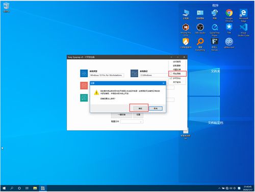The image size is (255, 192).
Task: Open File Explorer from the taskbar
Action: tap(35, 188)
